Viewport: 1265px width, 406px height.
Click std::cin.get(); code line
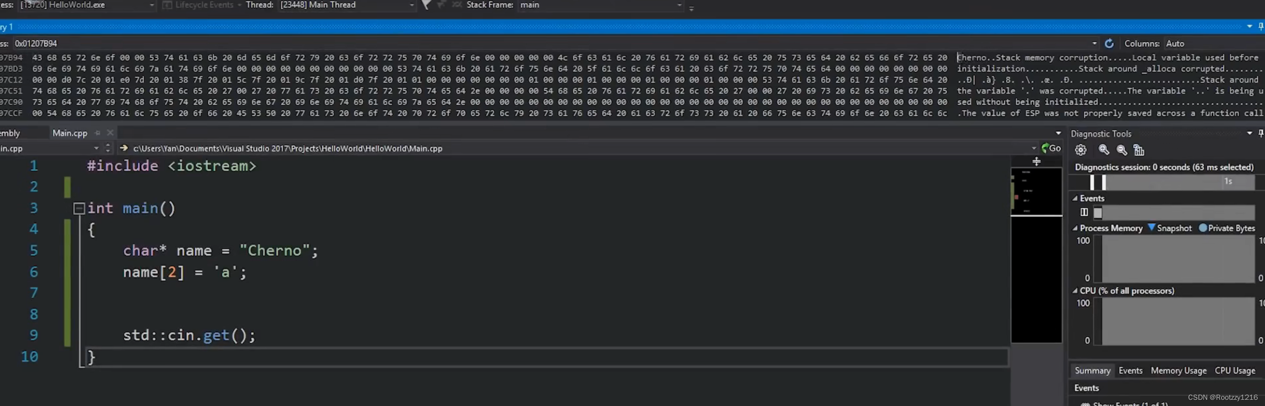pos(189,335)
